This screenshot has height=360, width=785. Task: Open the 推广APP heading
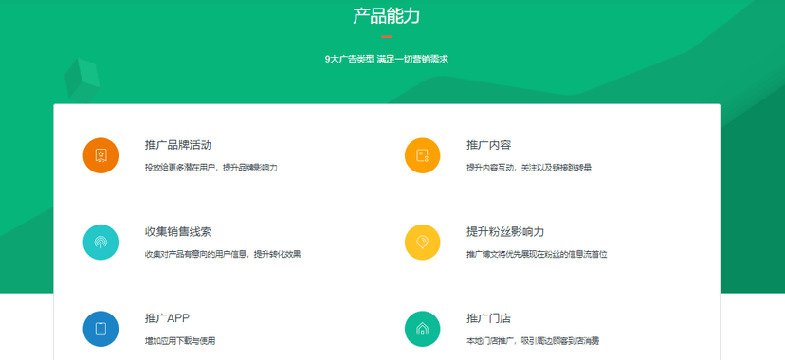(167, 318)
